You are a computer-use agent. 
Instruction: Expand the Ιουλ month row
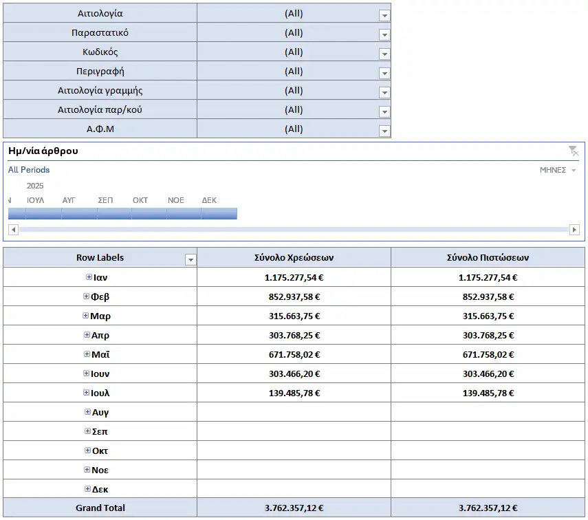pyautogui.click(x=86, y=393)
